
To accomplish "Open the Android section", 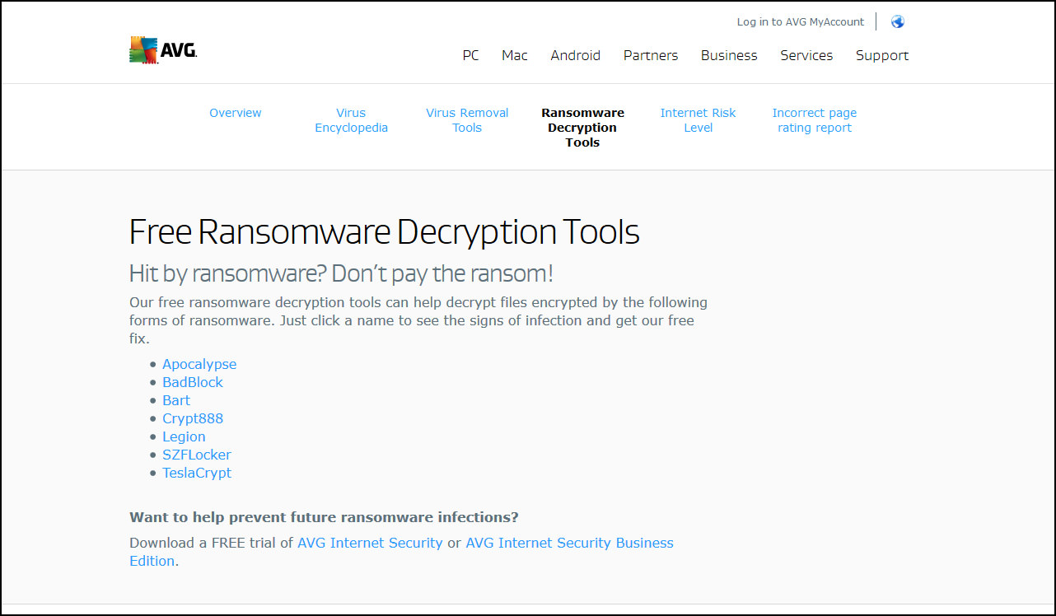I will click(575, 55).
